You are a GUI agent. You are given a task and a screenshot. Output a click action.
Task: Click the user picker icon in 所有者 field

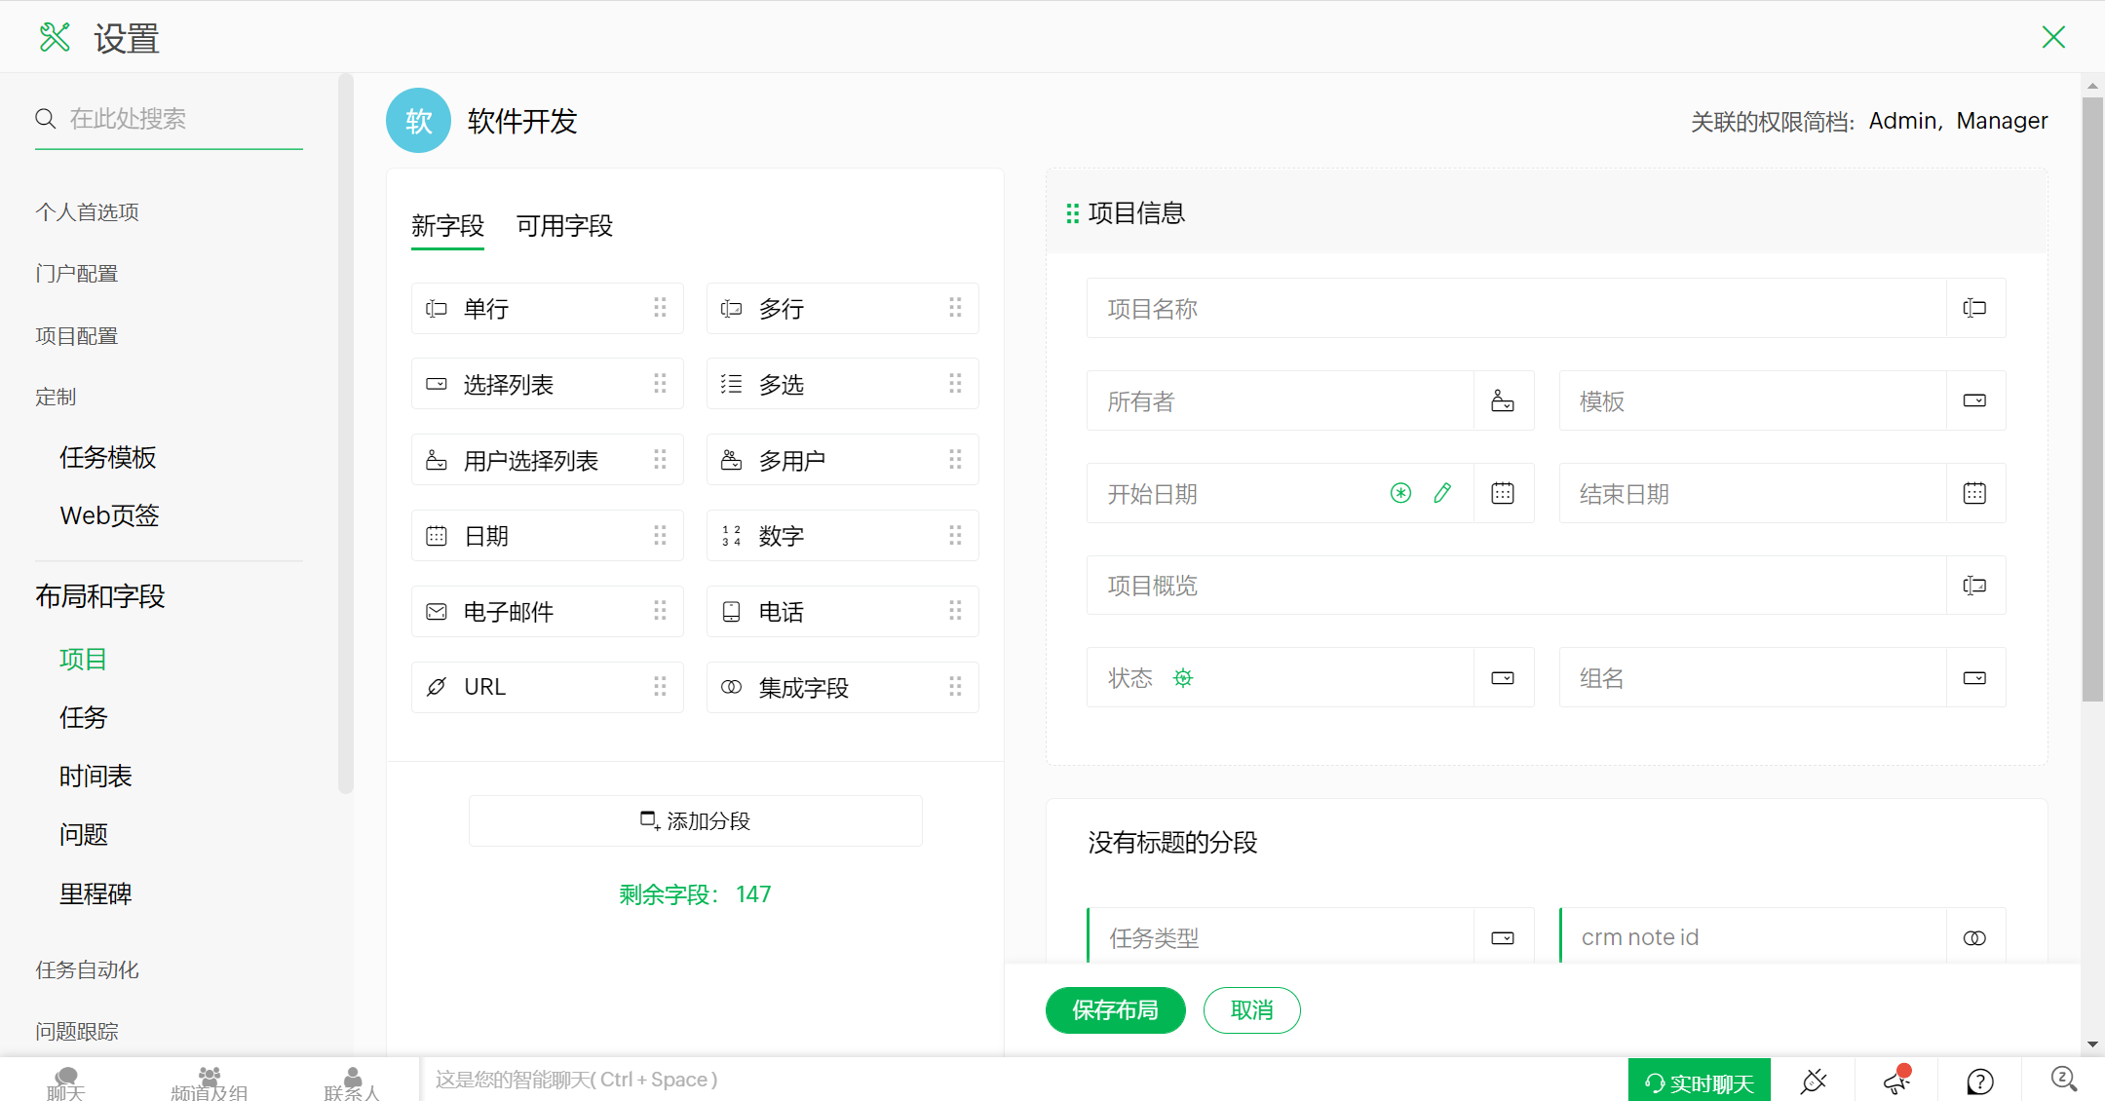1503,400
